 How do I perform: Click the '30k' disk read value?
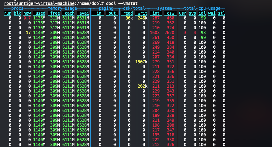(129, 18)
